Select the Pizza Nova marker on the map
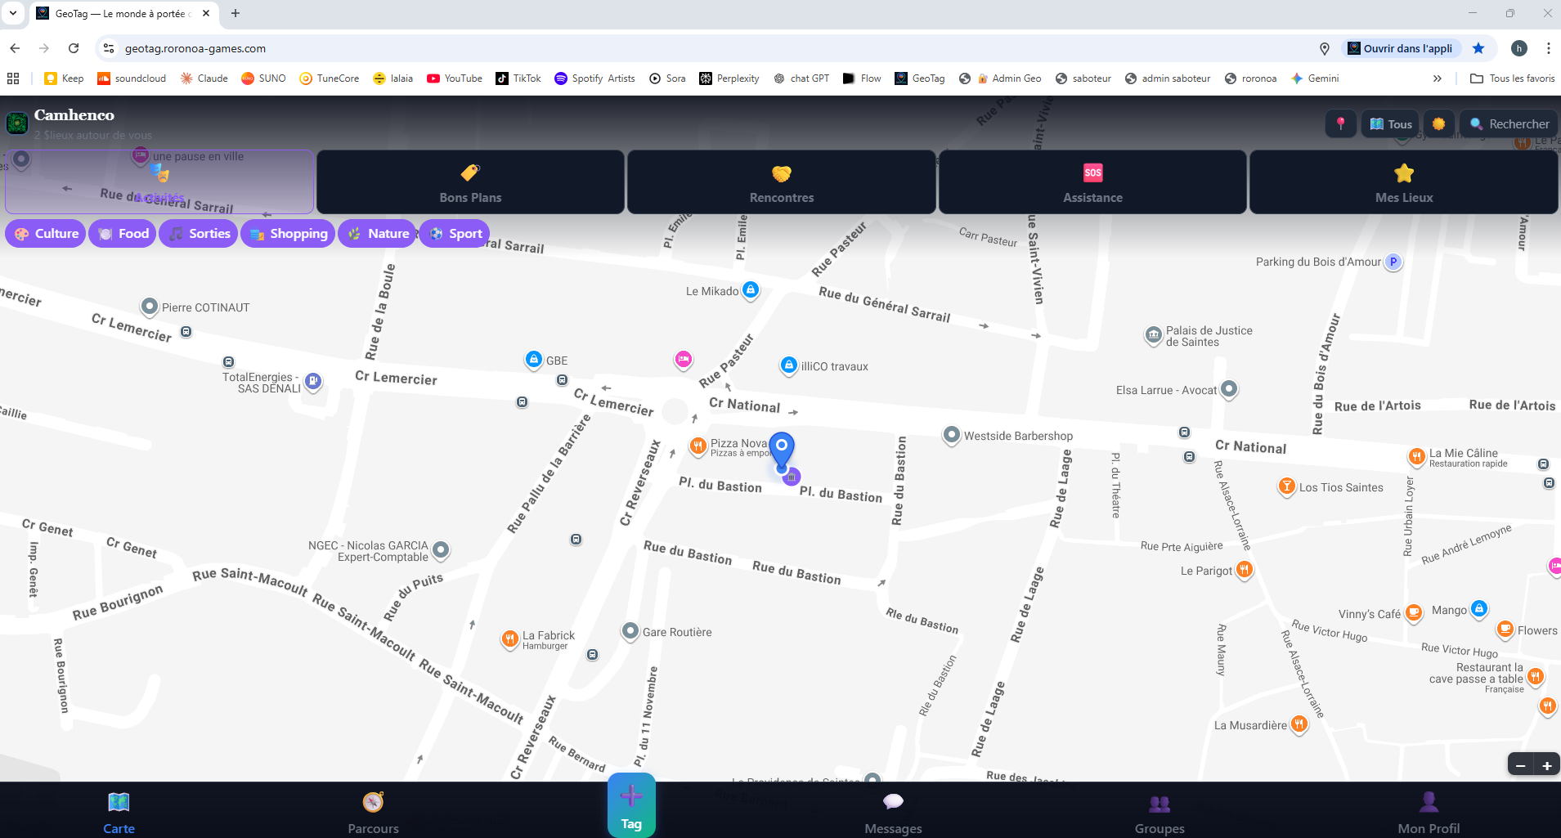The height and width of the screenshot is (838, 1561). pyautogui.click(x=698, y=446)
